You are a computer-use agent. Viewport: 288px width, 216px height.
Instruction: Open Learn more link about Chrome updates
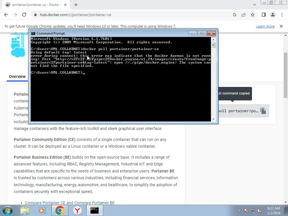[x=265, y=26]
